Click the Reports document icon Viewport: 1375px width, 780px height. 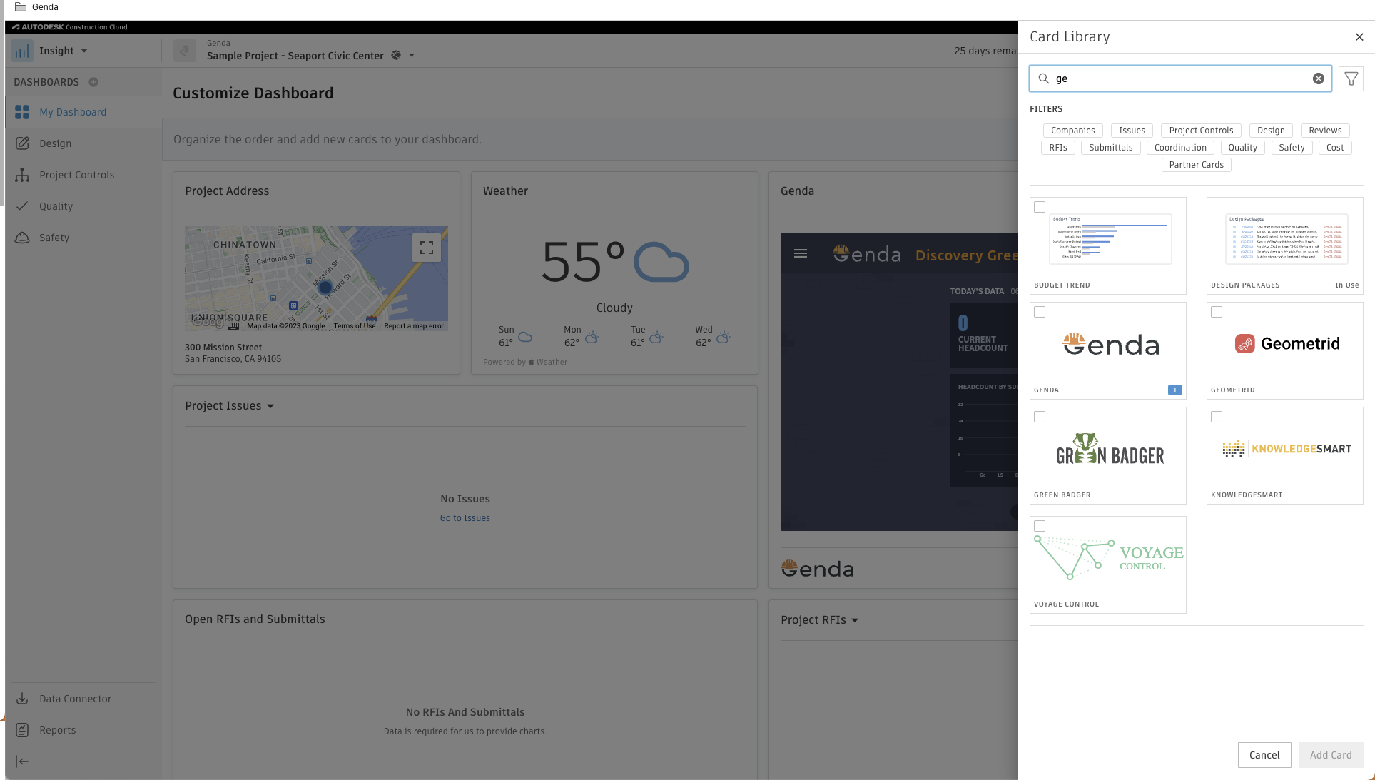tap(22, 730)
